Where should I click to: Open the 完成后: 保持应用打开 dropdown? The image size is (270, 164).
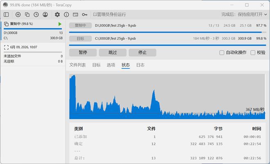pos(244,14)
